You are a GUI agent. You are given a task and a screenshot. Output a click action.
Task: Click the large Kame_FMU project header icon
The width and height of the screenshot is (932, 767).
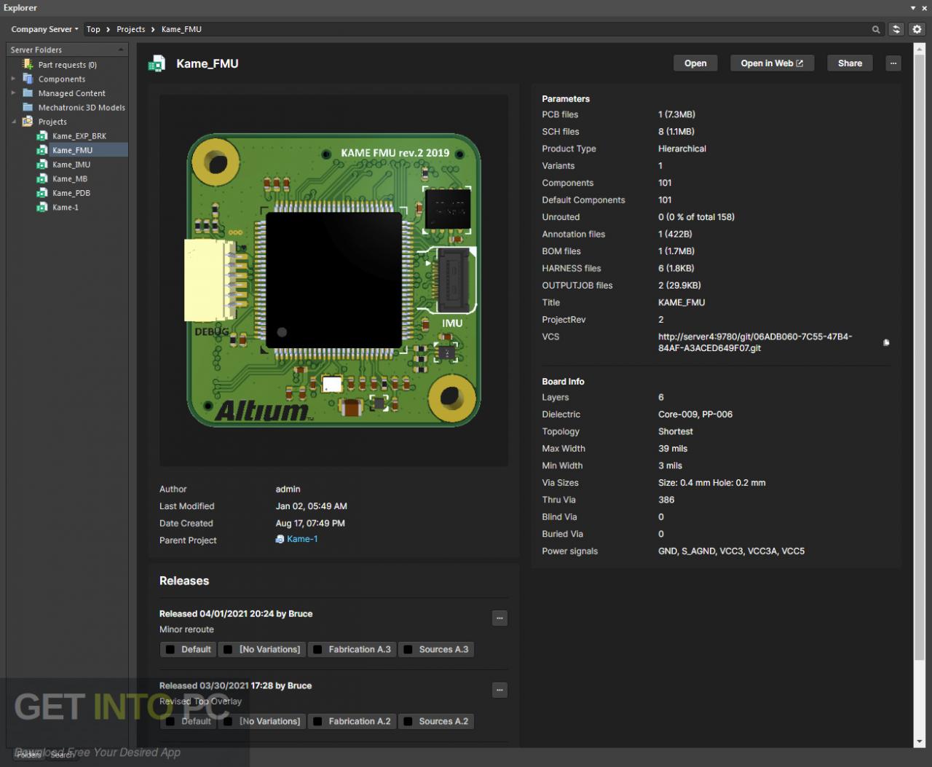pyautogui.click(x=157, y=63)
